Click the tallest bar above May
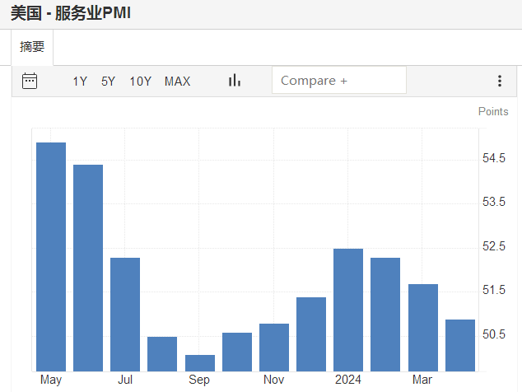This screenshot has width=522, height=392. click(51, 257)
